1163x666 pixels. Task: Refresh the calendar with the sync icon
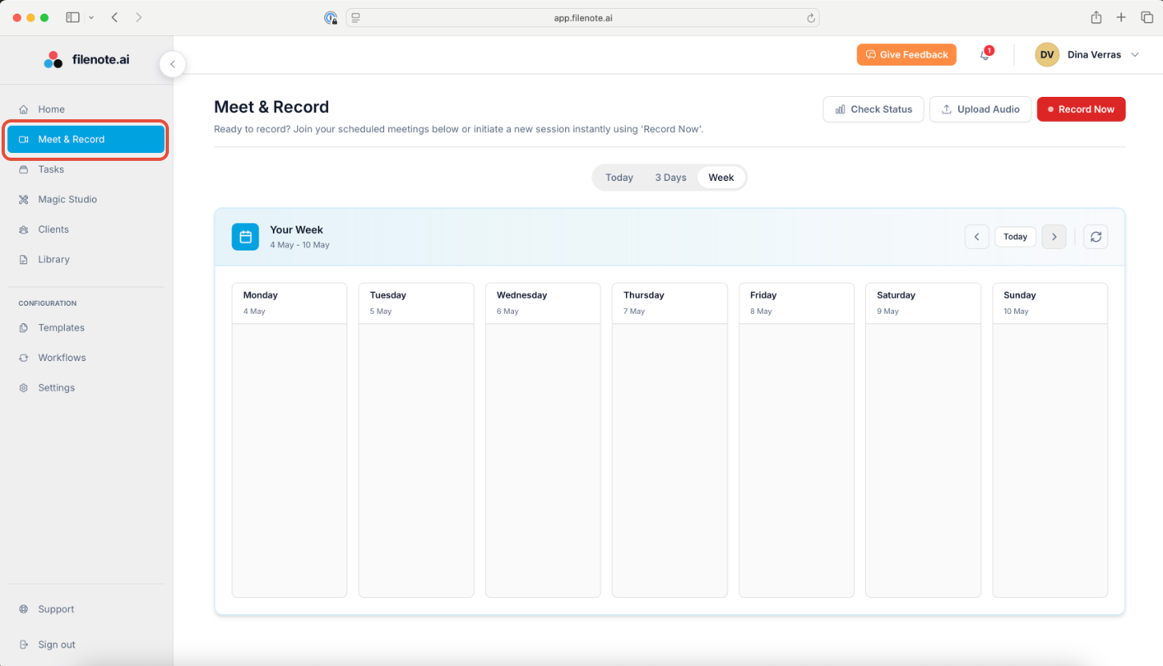point(1095,237)
